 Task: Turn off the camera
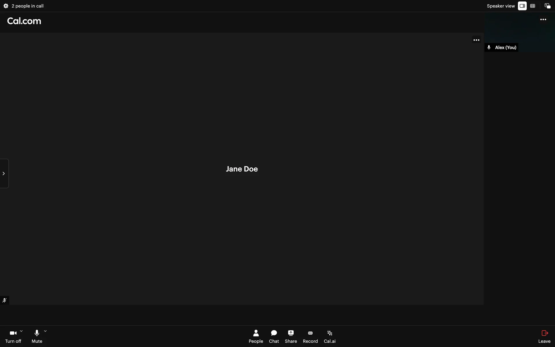point(13,336)
